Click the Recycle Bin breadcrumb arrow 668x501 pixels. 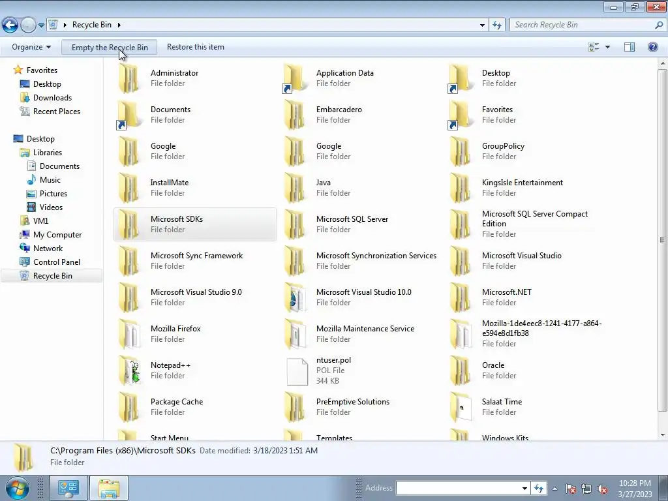pyautogui.click(x=119, y=25)
